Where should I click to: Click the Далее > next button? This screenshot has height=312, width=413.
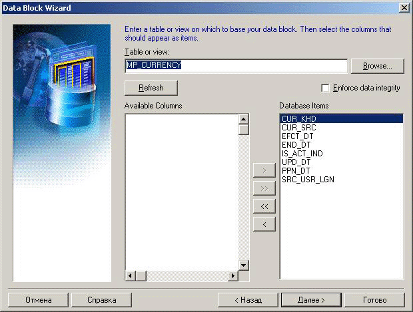coord(311,300)
